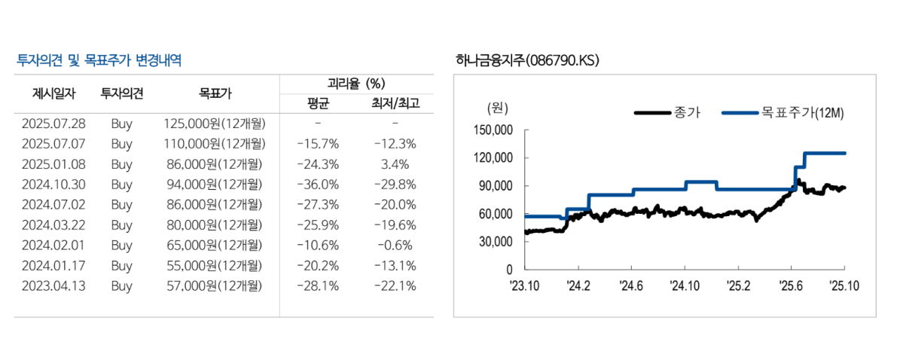
Task: Select the 투자의견 및 목표주가 변경내역 heading
Action: click(99, 60)
